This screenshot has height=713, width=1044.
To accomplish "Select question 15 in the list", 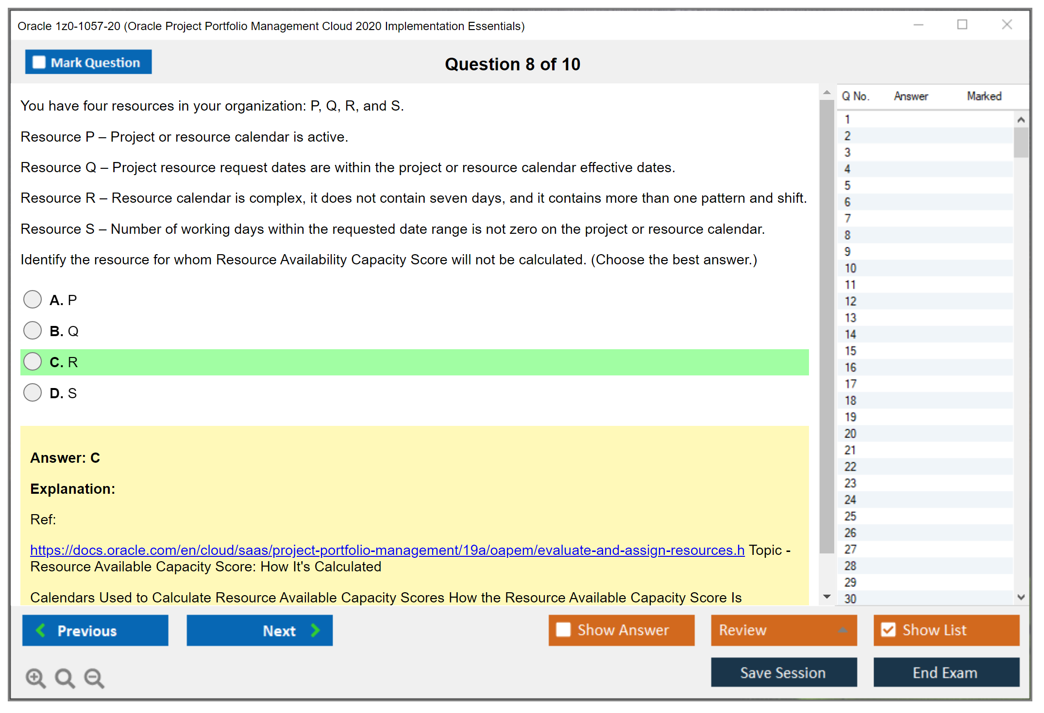I will tap(851, 351).
